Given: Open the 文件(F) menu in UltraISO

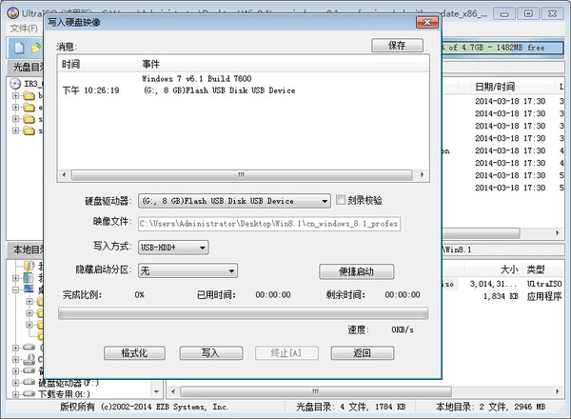Looking at the screenshot, I should [24, 28].
